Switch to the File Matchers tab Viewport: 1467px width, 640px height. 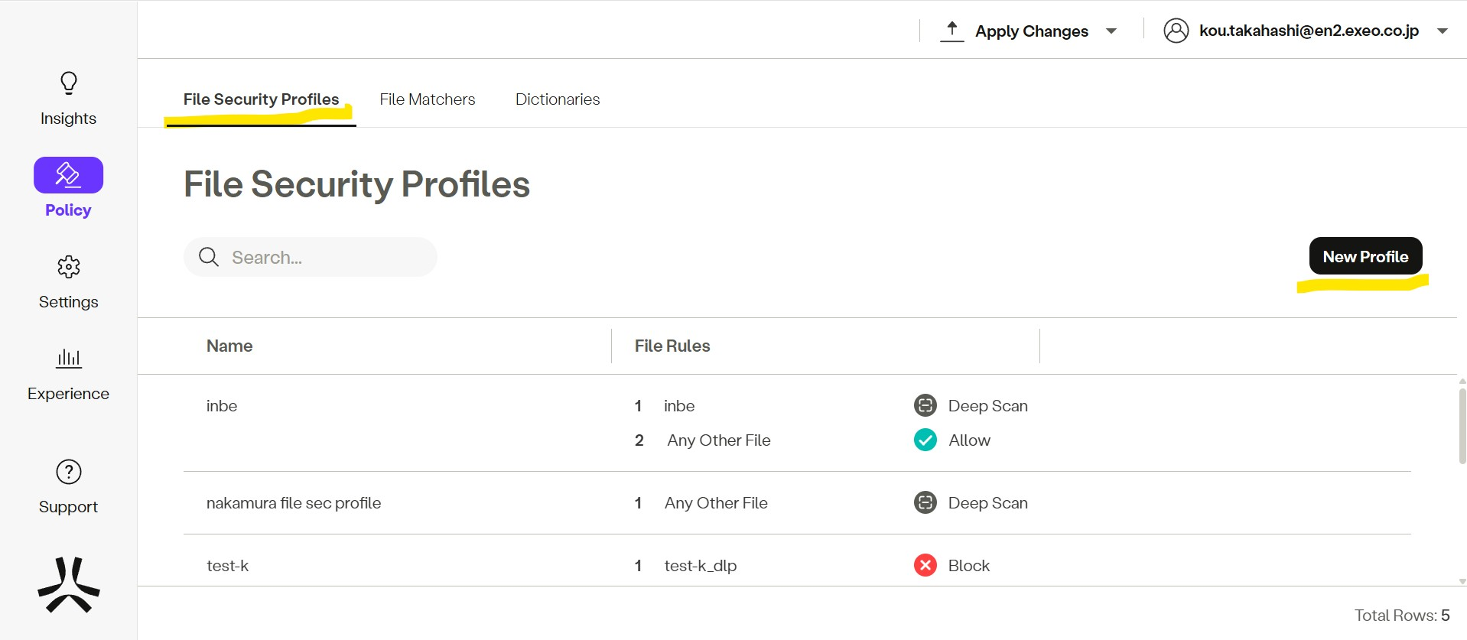pyautogui.click(x=427, y=99)
